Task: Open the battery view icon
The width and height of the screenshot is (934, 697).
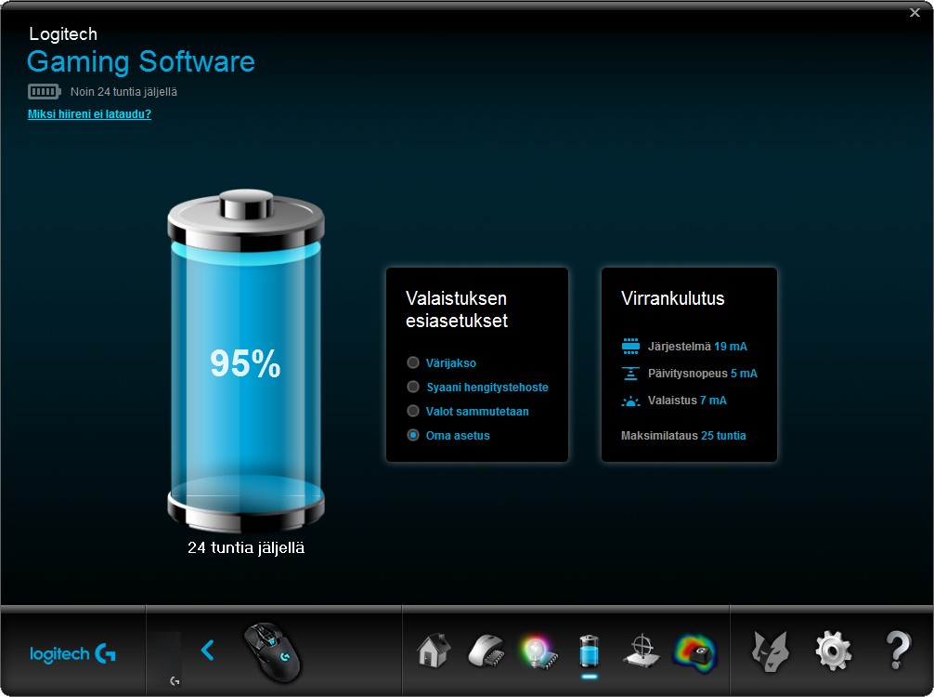Action: pos(590,651)
